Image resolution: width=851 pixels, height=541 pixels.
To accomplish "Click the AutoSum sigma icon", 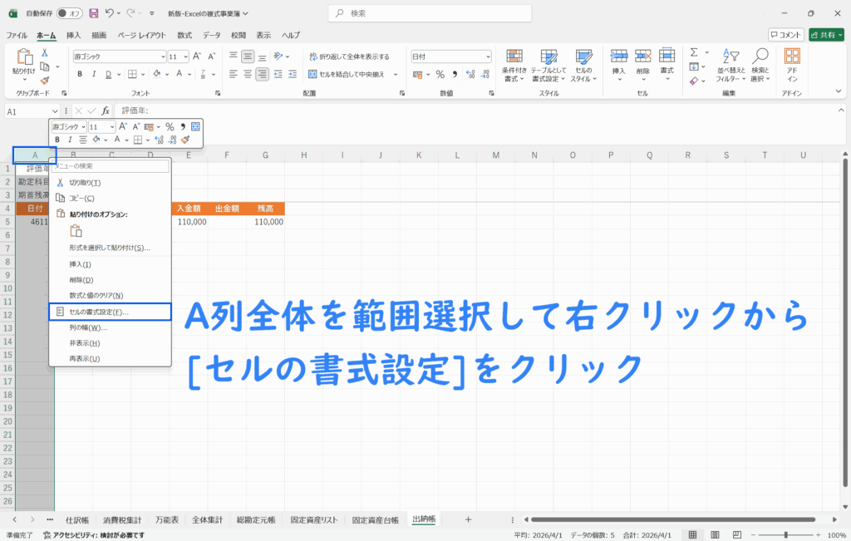I will [x=694, y=52].
